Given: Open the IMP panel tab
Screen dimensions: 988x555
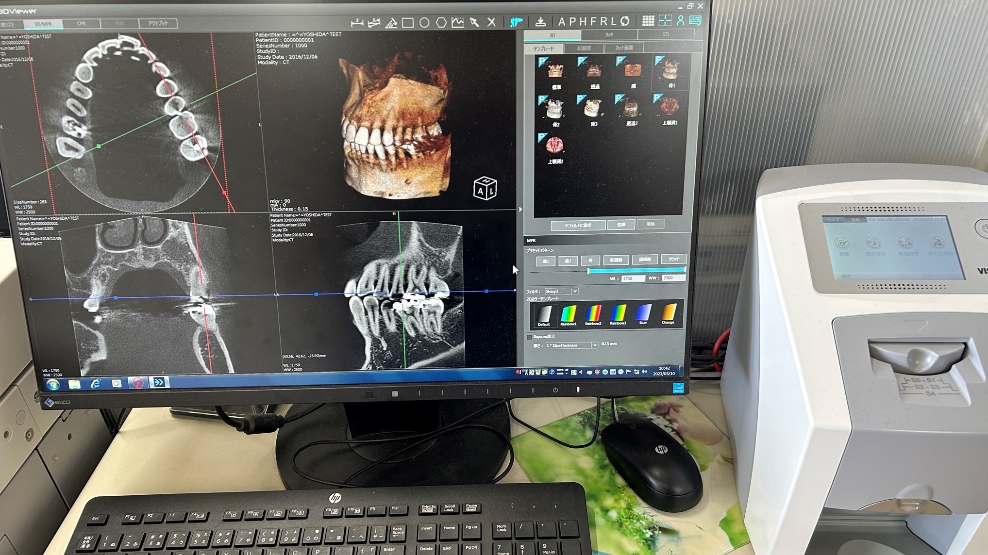Looking at the screenshot, I should pos(609,35).
